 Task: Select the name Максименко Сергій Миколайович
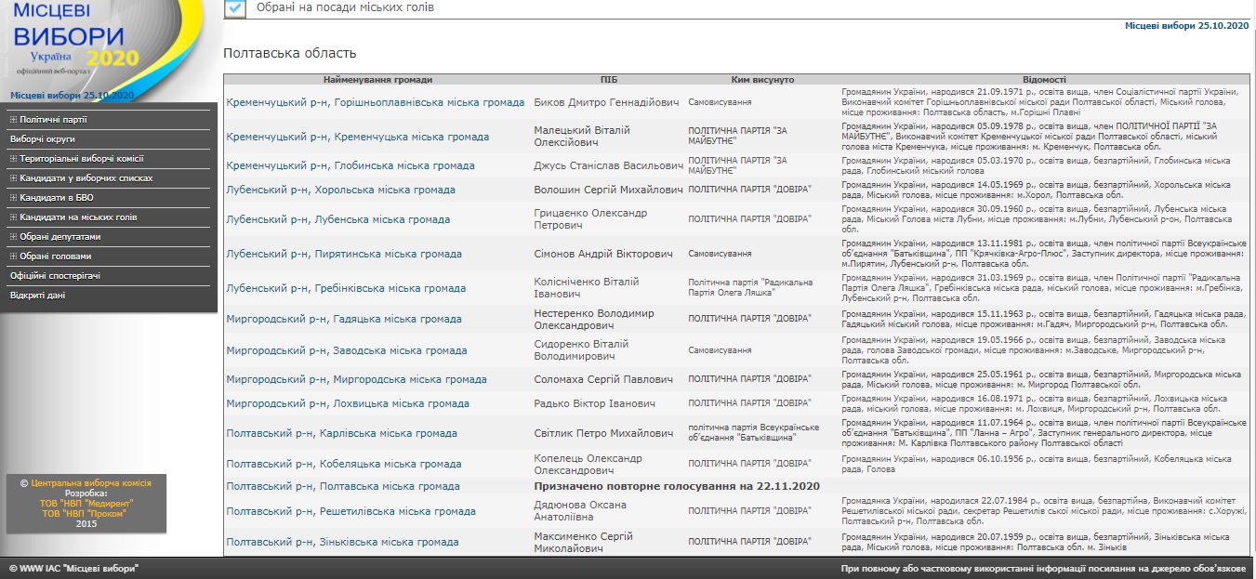583,542
